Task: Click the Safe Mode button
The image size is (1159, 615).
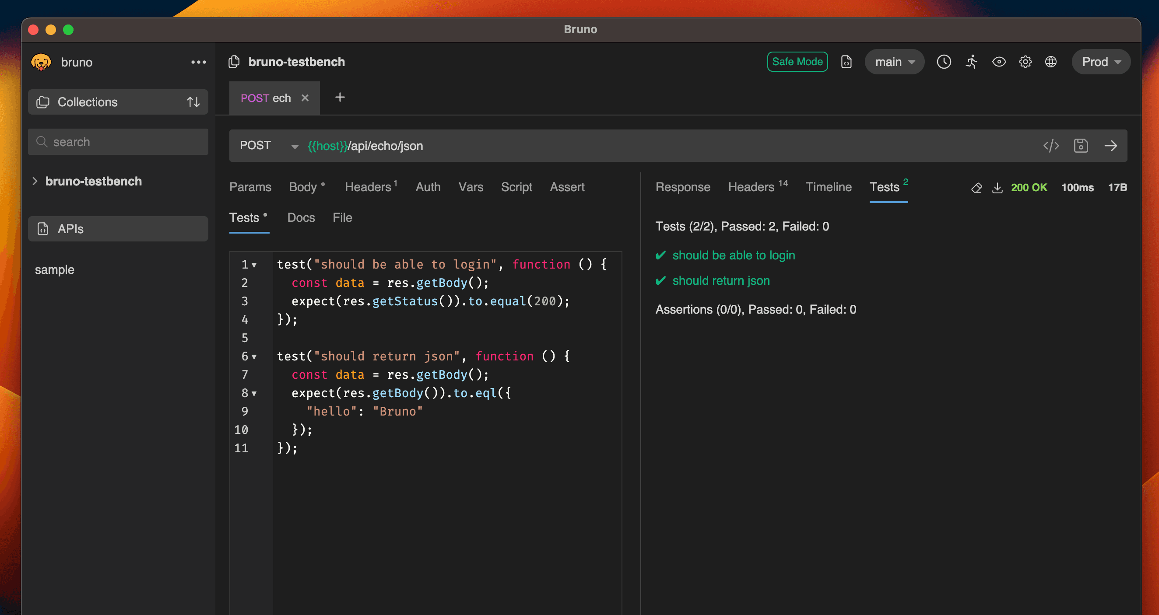Action: [798, 62]
